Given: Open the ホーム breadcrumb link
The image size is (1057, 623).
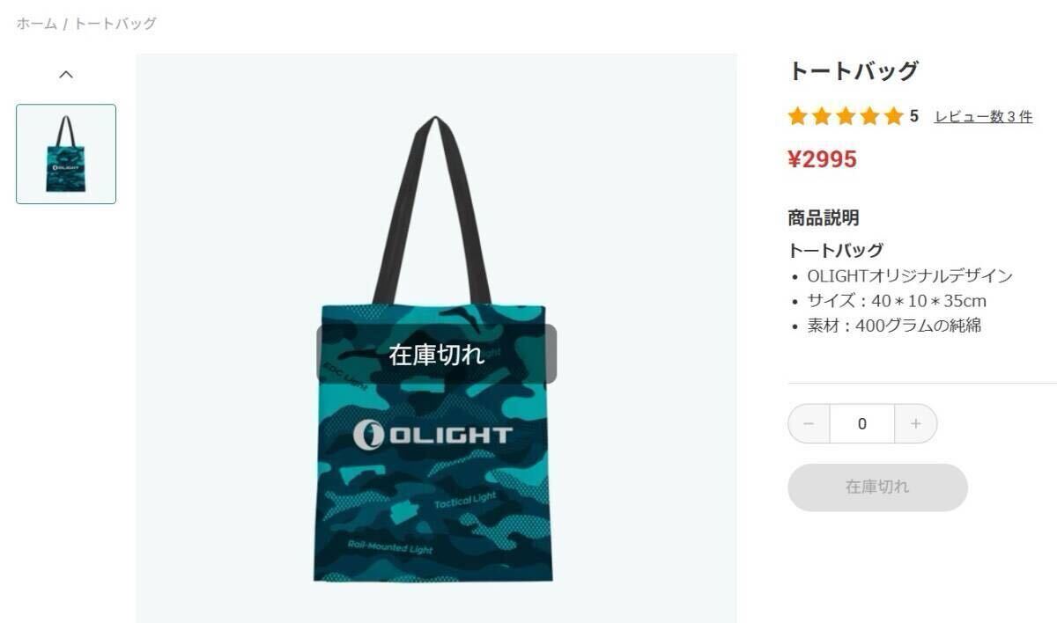Looking at the screenshot, I should pyautogui.click(x=37, y=24).
